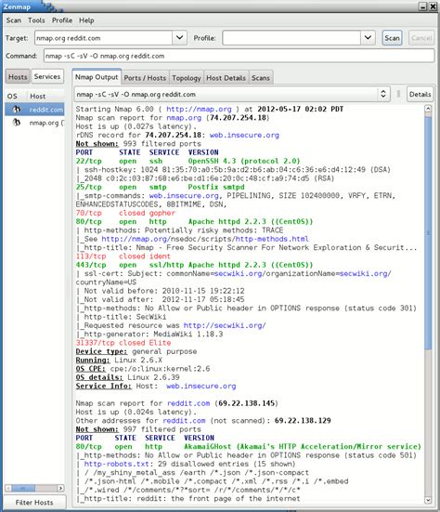The image size is (440, 512).
Task: Click the '70/tcp closed gopher' line
Action: tap(125, 213)
